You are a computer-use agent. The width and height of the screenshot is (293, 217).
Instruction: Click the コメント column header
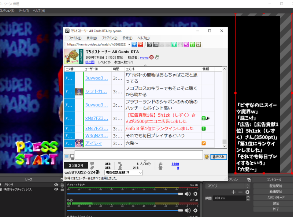click(x=163, y=69)
